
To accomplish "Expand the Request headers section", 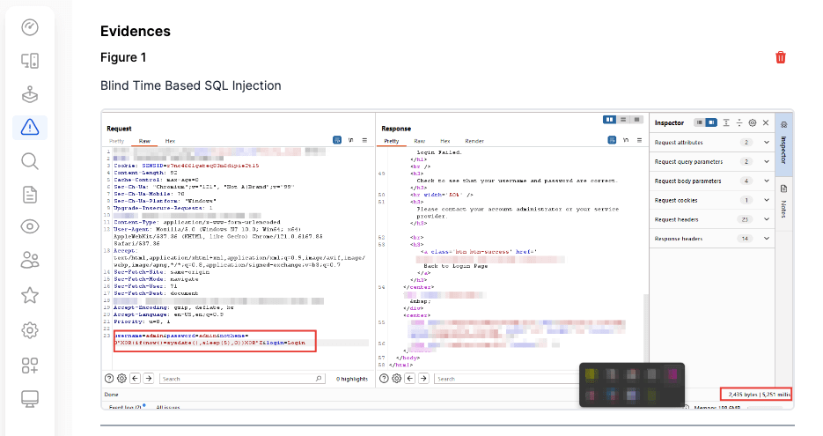I will [x=712, y=219].
